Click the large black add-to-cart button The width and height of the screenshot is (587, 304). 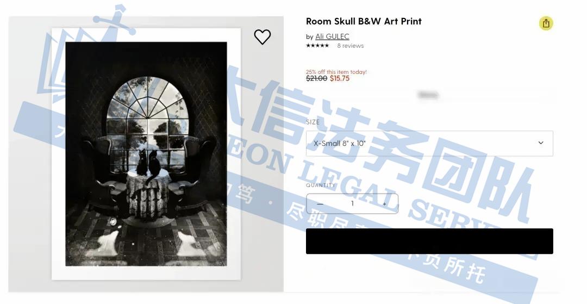click(x=429, y=241)
